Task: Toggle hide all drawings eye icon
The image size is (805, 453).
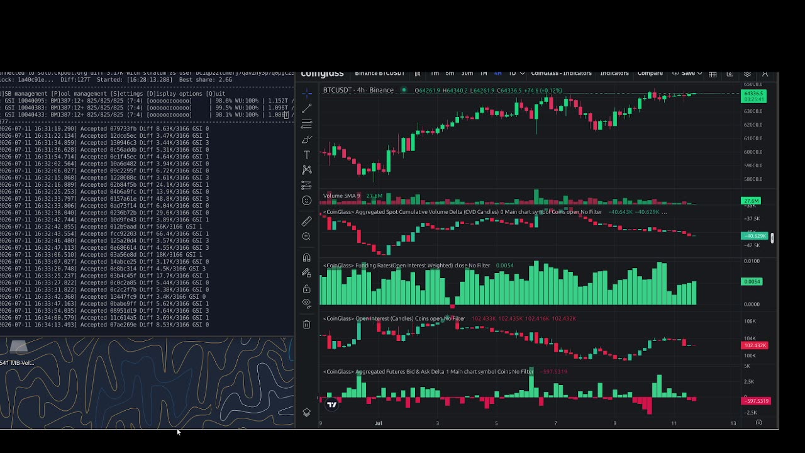Action: click(x=306, y=303)
